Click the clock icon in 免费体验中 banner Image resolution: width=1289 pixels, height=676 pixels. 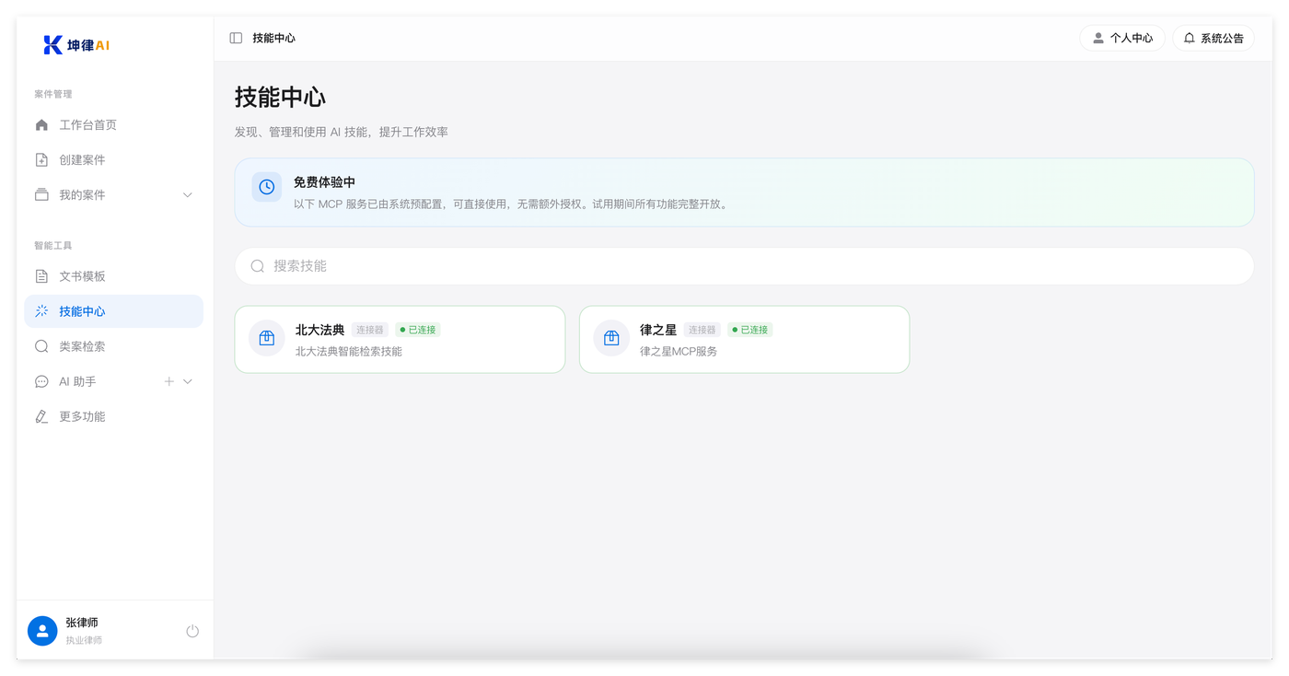[267, 187]
